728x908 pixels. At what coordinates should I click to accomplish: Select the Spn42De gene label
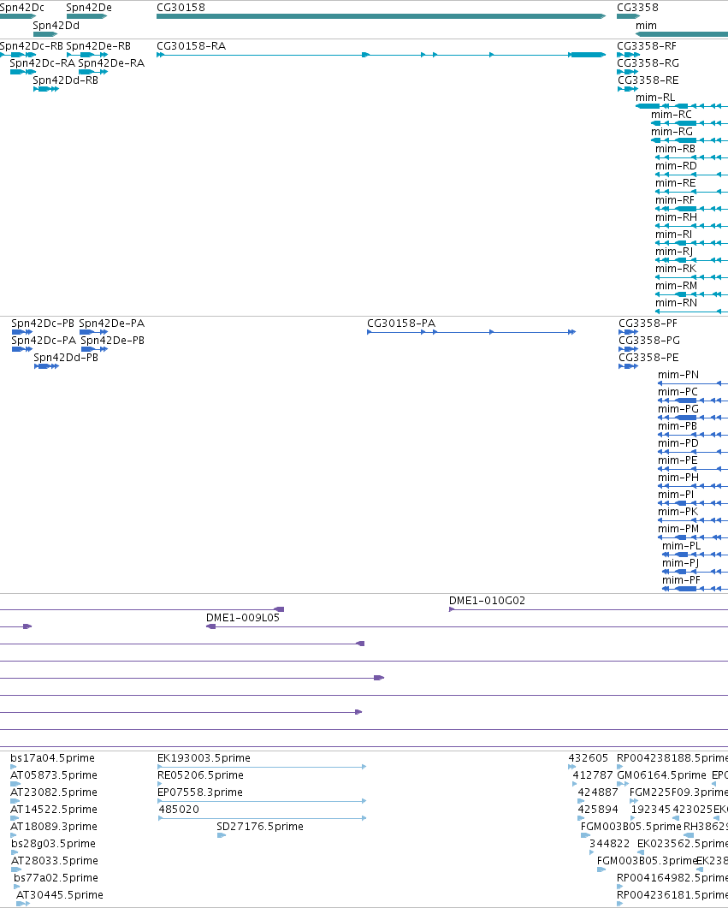point(89,8)
